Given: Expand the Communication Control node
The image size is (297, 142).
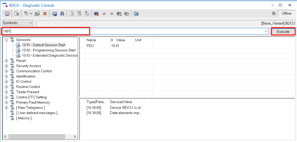Looking at the screenshot, I should click(7, 71).
